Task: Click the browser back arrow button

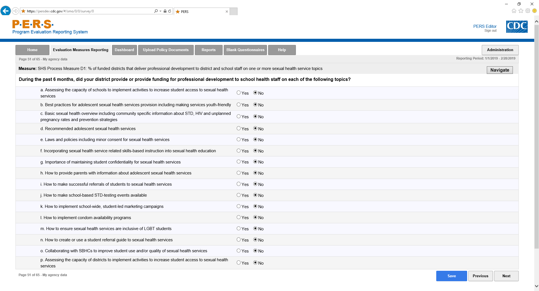Action: tap(6, 11)
